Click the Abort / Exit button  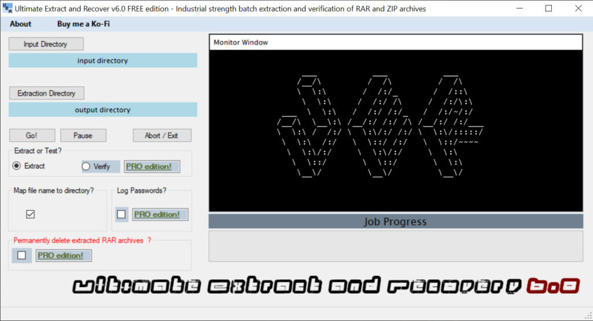(162, 136)
